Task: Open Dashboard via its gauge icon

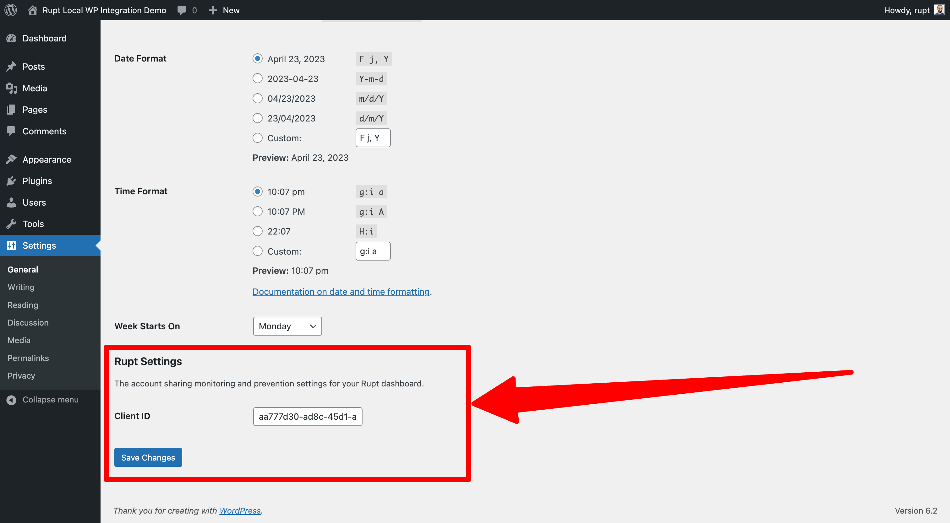Action: point(11,38)
